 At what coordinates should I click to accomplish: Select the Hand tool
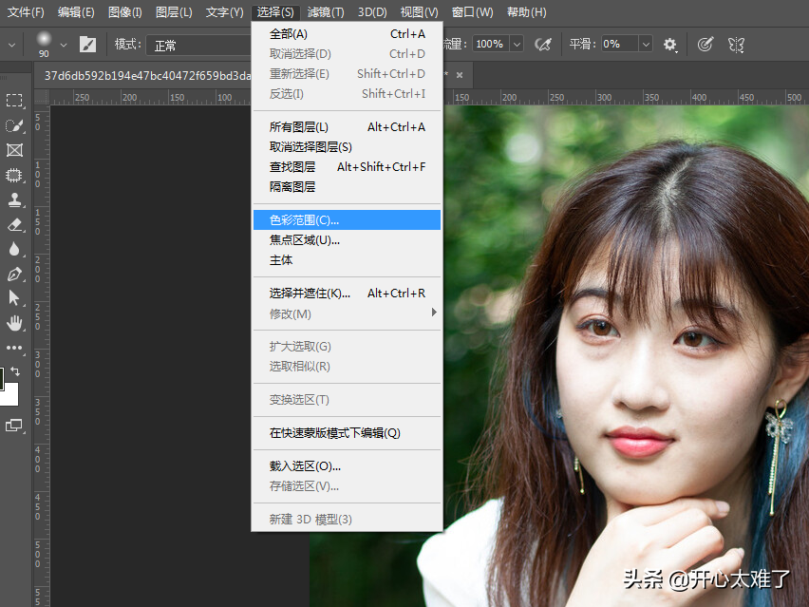click(x=14, y=323)
